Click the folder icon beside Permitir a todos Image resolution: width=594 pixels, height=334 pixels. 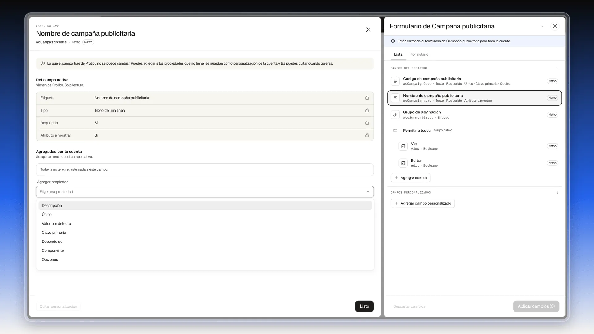[395, 131]
